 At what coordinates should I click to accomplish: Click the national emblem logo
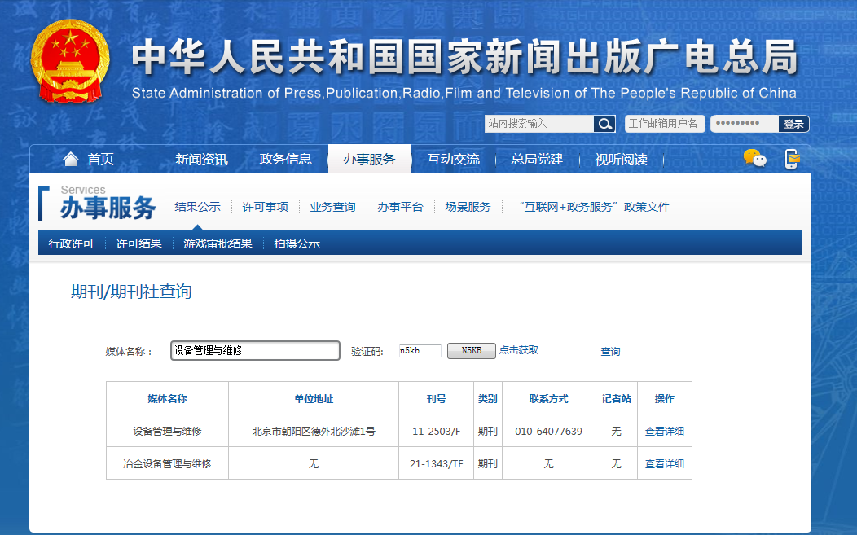[x=70, y=60]
